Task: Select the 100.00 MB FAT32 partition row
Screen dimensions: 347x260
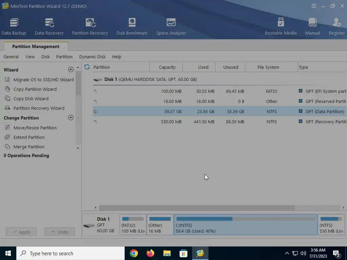Action: [220, 91]
